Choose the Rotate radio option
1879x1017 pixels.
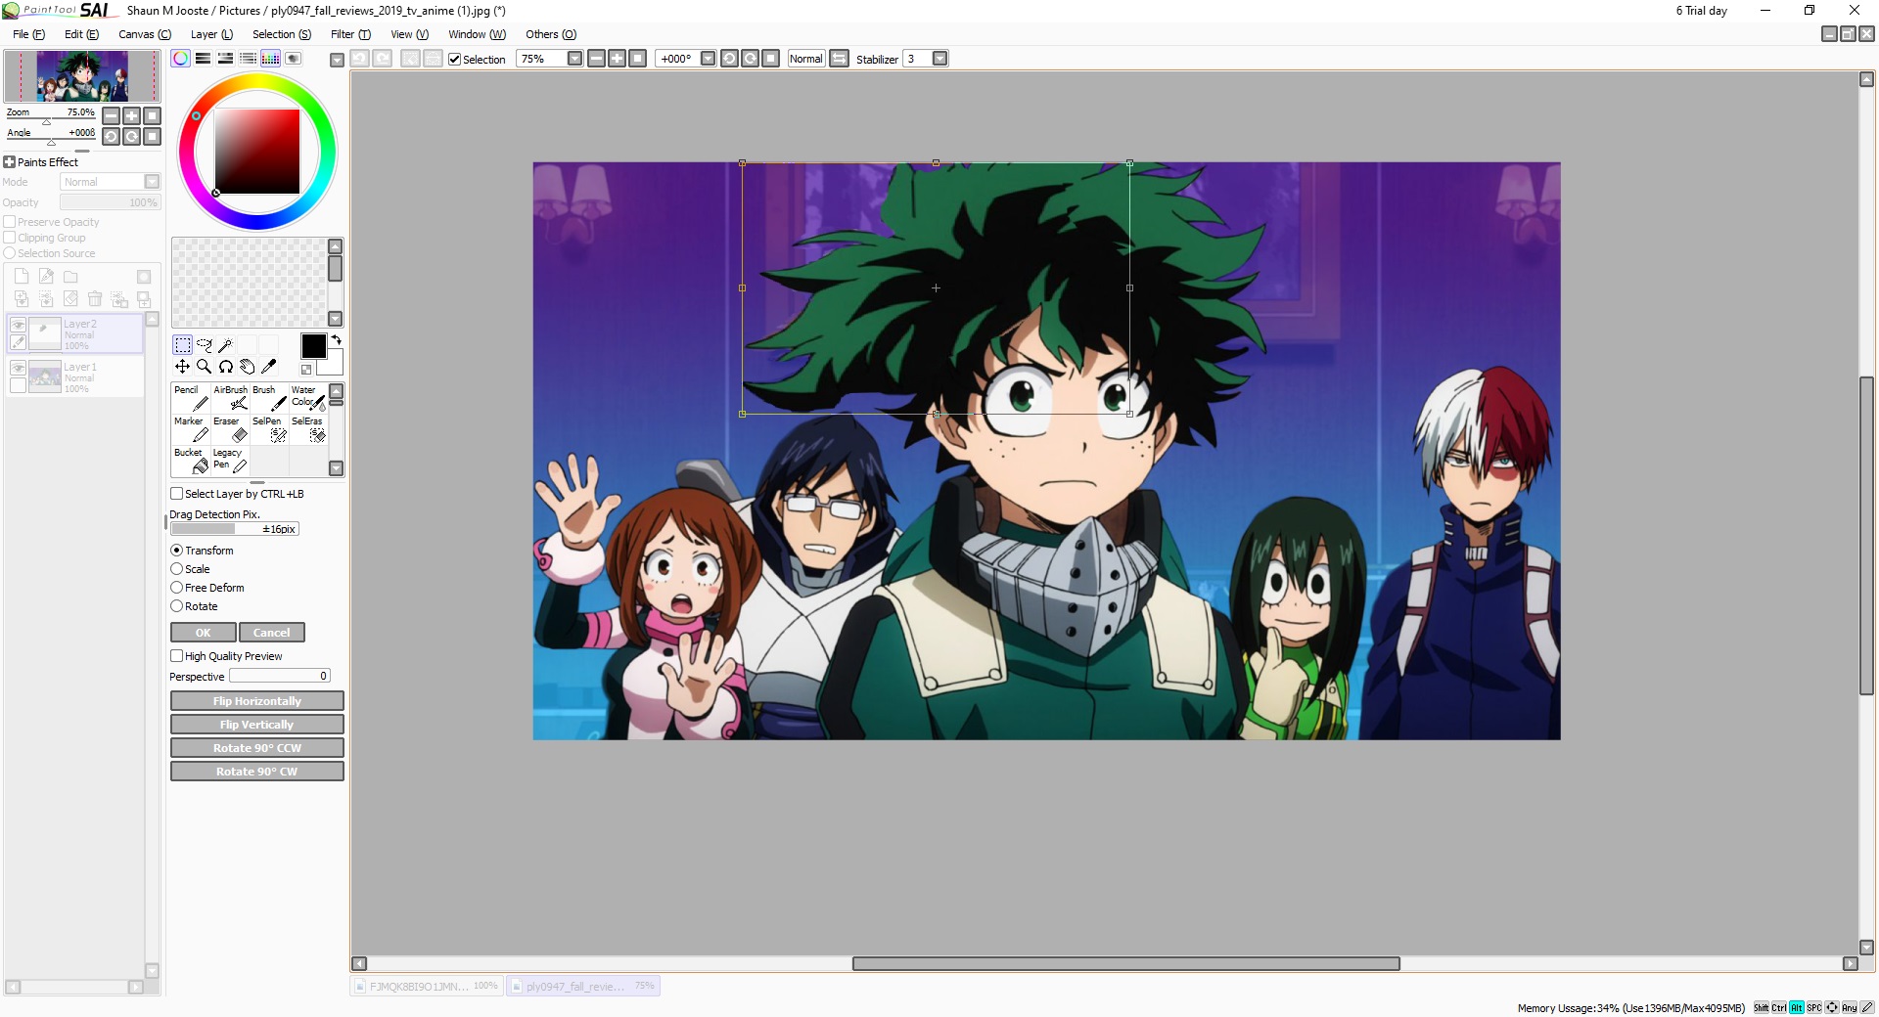(177, 606)
